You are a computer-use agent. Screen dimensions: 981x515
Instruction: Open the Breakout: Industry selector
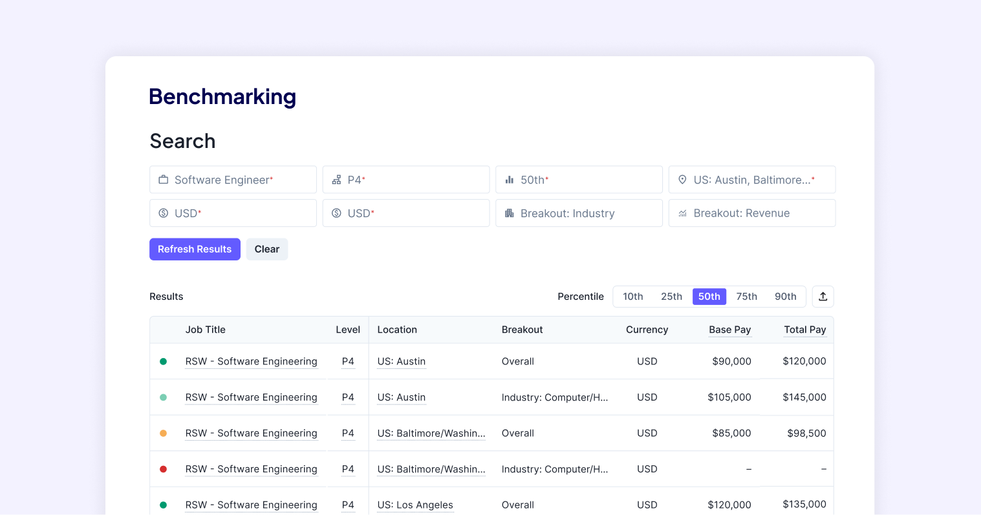[579, 213]
